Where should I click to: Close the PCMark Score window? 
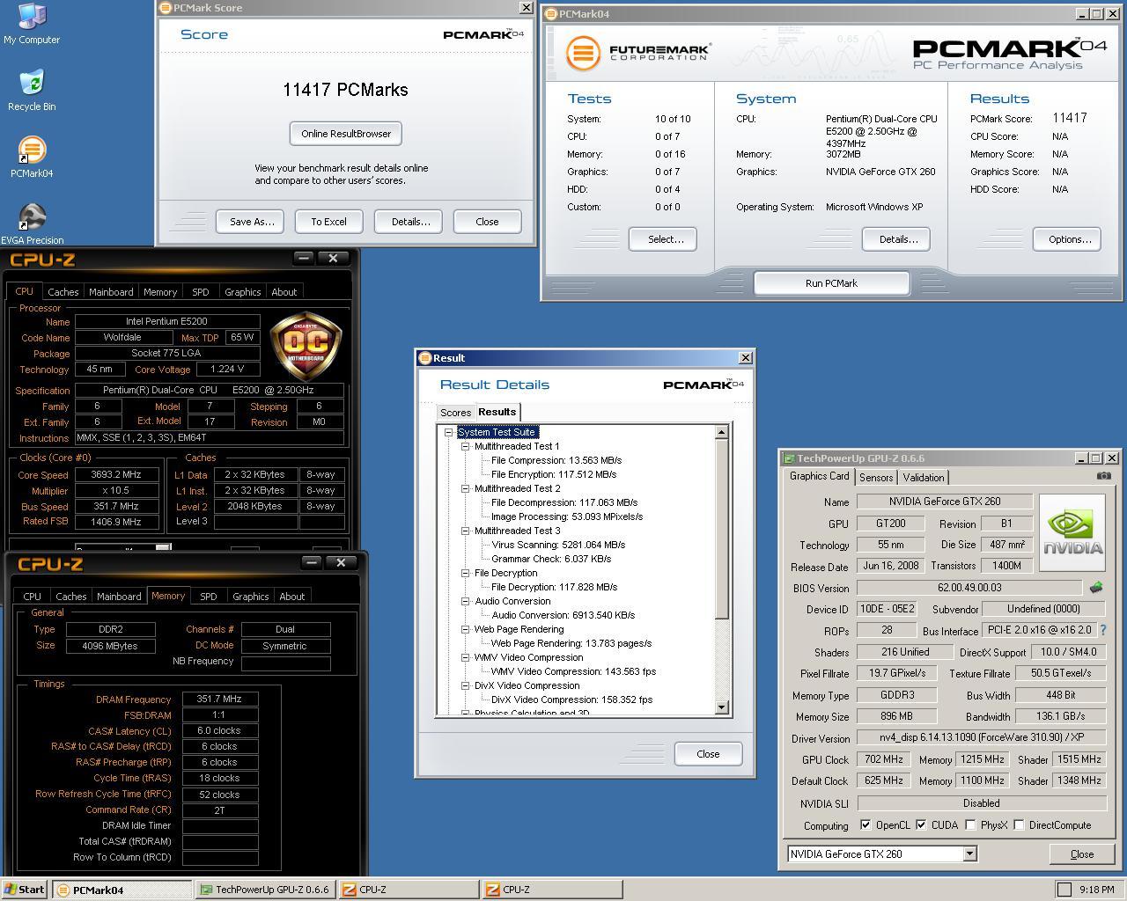click(526, 8)
